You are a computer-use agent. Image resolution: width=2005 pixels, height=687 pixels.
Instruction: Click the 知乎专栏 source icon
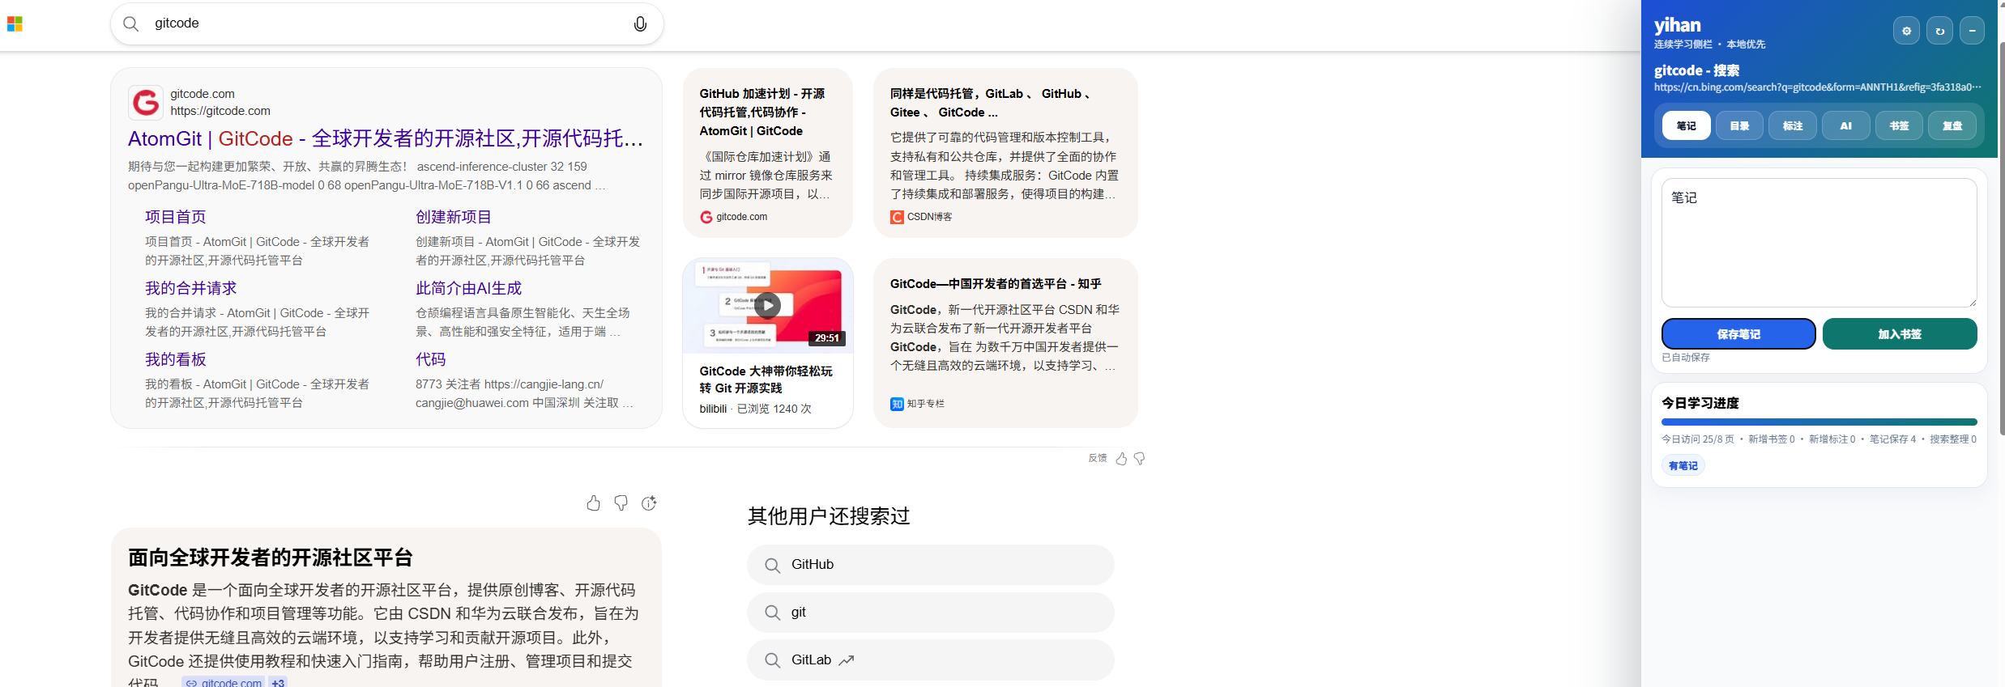tap(897, 404)
